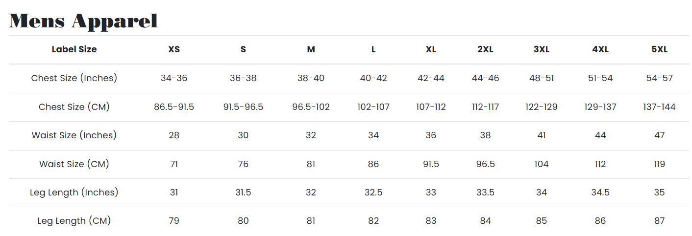The width and height of the screenshot is (692, 236).
Task: Click the Chest Size (CM) row label
Action: tap(74, 107)
